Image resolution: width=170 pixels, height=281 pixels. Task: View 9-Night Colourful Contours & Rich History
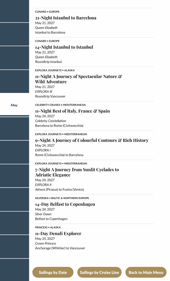tap(92, 140)
